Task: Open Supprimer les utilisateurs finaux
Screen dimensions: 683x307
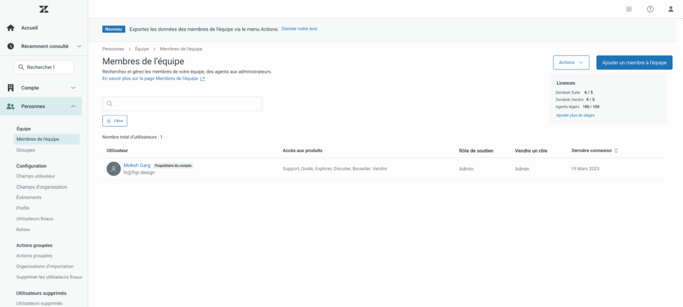Action: click(49, 277)
